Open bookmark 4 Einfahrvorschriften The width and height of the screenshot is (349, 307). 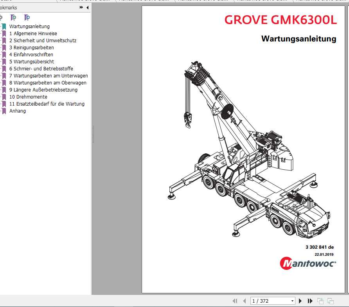31,54
